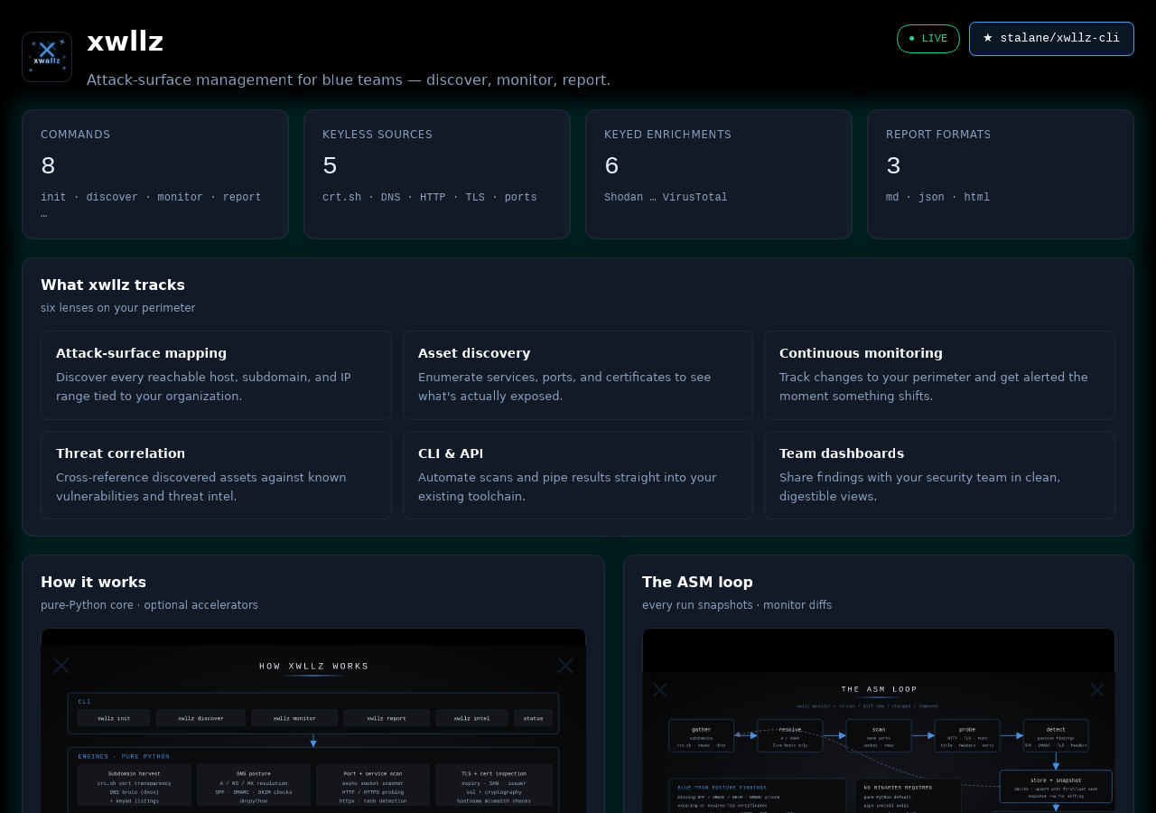1156x813 pixels.
Task: Click the Attack-surface mapping card
Action: point(216,375)
